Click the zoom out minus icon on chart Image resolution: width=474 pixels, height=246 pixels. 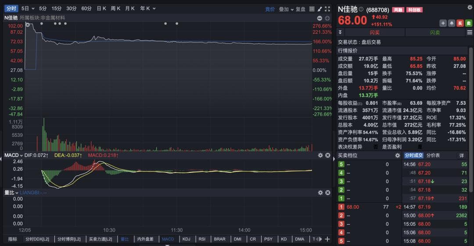320,18
